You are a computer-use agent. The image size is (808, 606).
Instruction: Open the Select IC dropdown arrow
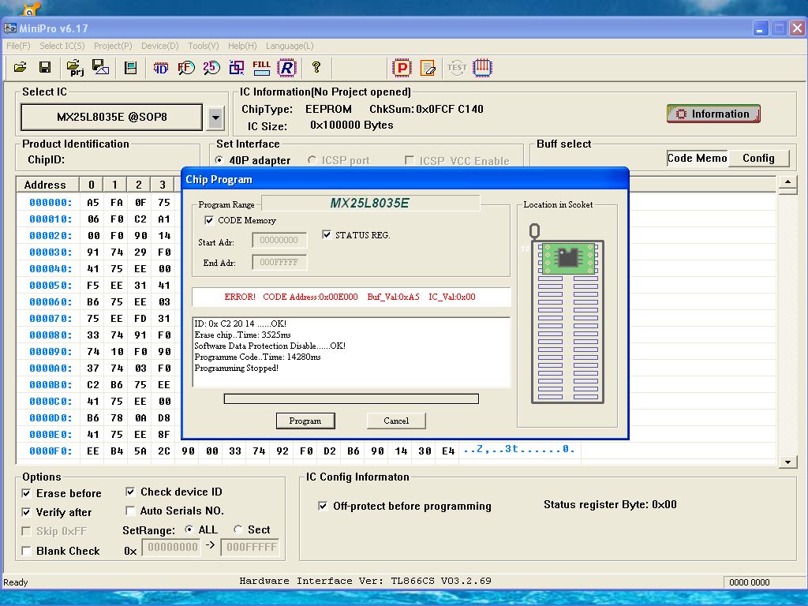tap(216, 118)
